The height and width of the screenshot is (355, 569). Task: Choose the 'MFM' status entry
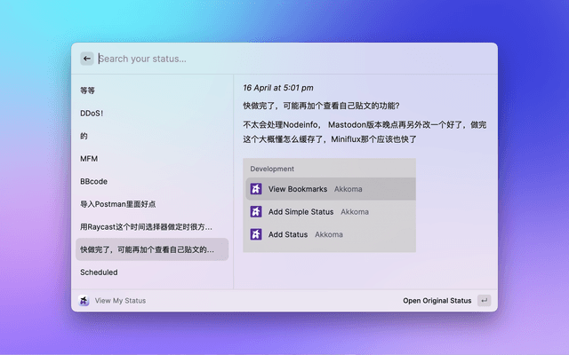click(x=89, y=158)
